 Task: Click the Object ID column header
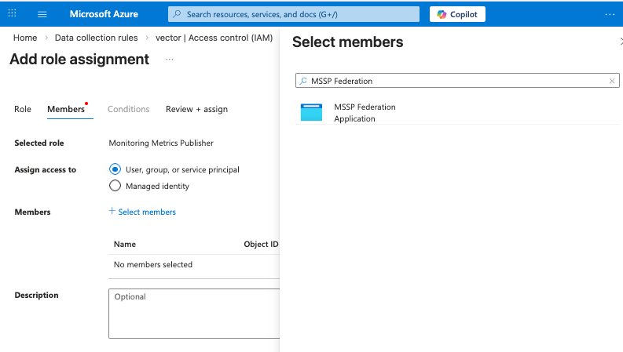point(261,244)
